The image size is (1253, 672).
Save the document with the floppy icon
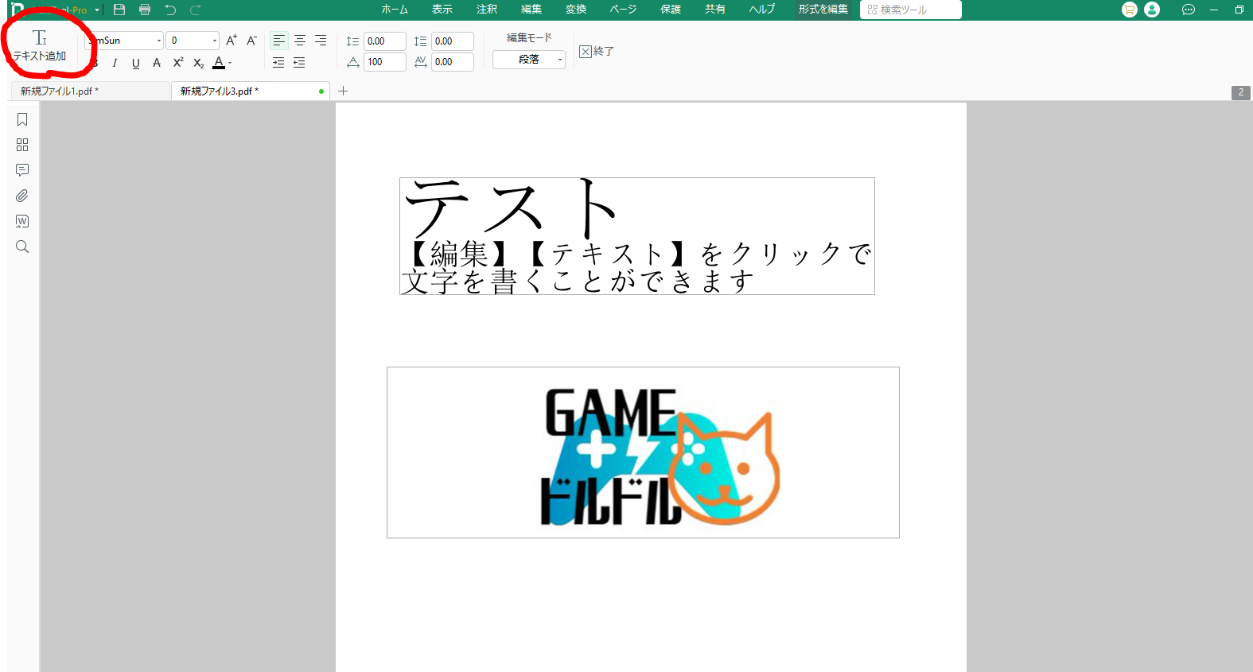(119, 10)
